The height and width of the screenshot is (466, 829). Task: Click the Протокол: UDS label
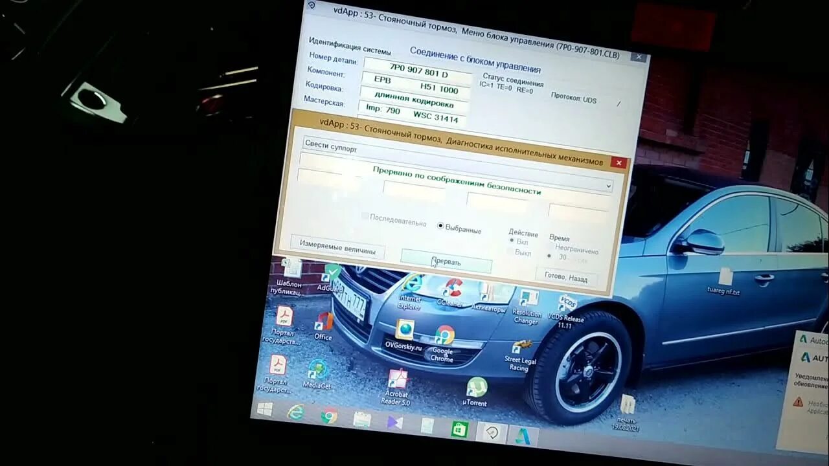(x=573, y=97)
